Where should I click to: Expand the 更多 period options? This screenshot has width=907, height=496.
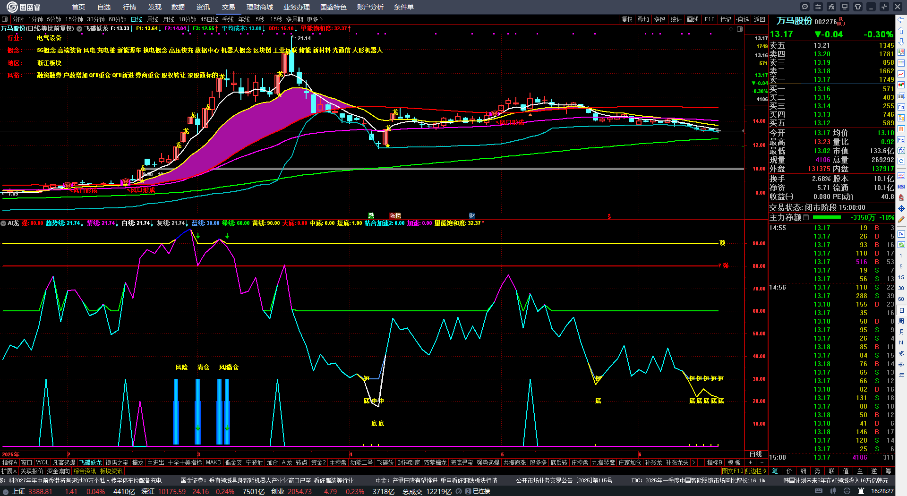pyautogui.click(x=315, y=19)
